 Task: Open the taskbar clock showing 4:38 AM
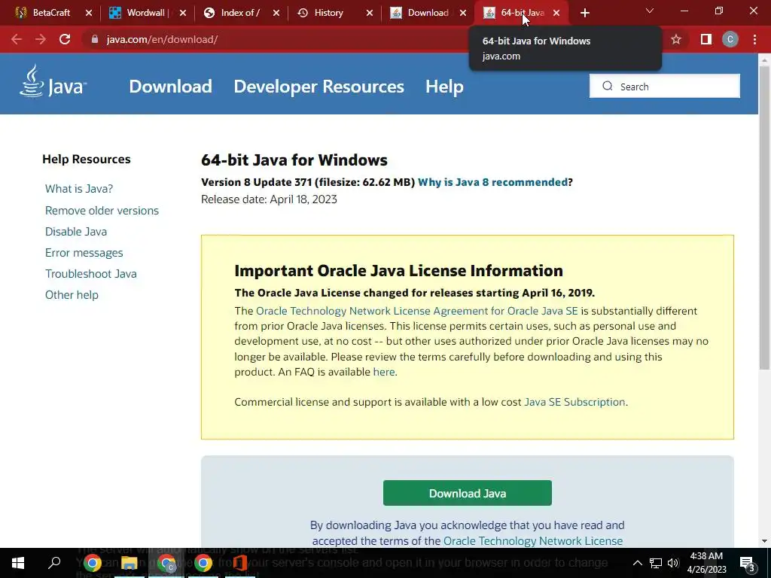point(706,563)
